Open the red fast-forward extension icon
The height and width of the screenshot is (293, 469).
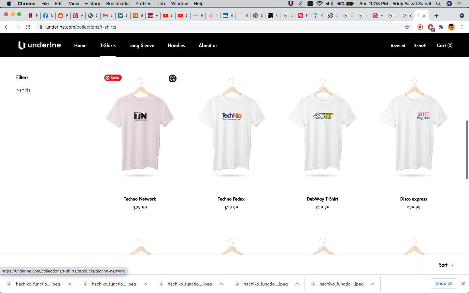420,27
